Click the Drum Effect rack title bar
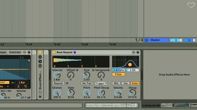Viewport: 197px width, 110px height. coord(40,80)
